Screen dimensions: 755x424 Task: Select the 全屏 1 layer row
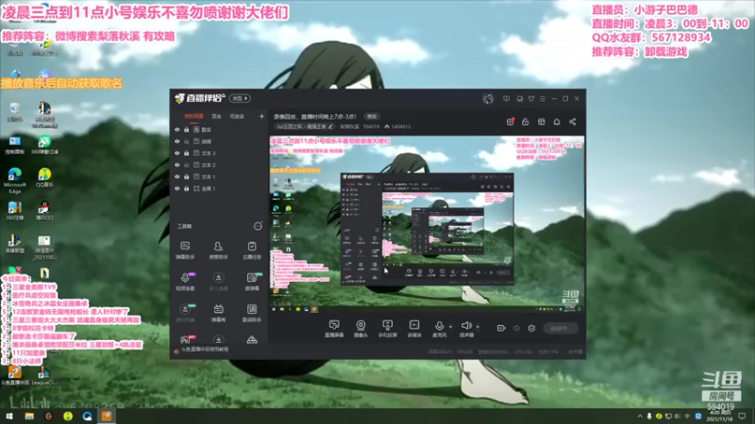pyautogui.click(x=219, y=188)
